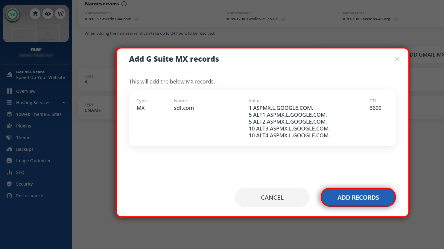Screen dimensions: 444x249
Task: Click the site name mar
Action: pos(36,49)
